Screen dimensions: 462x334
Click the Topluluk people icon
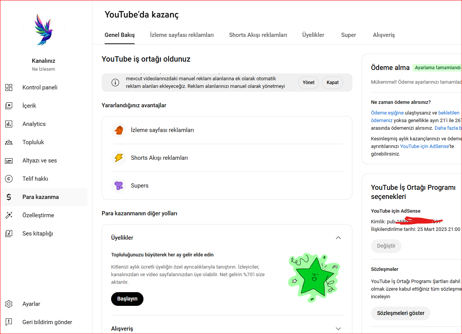9,142
